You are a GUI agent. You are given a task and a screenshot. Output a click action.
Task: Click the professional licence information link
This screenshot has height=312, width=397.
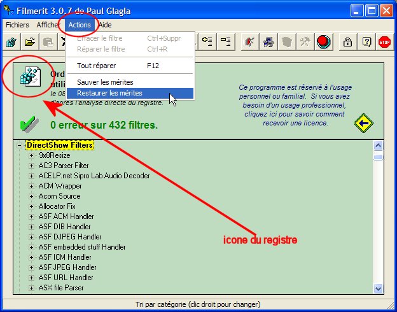click(x=295, y=105)
